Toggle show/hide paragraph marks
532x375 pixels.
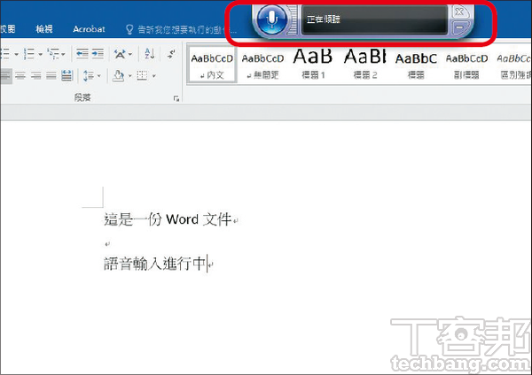coord(172,53)
